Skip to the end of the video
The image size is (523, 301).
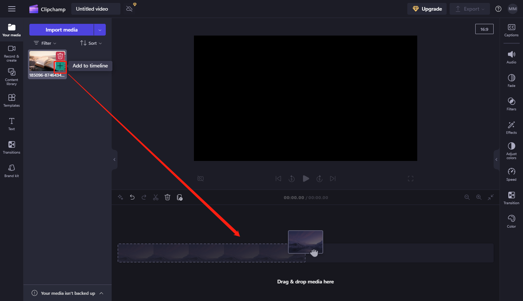pos(333,179)
